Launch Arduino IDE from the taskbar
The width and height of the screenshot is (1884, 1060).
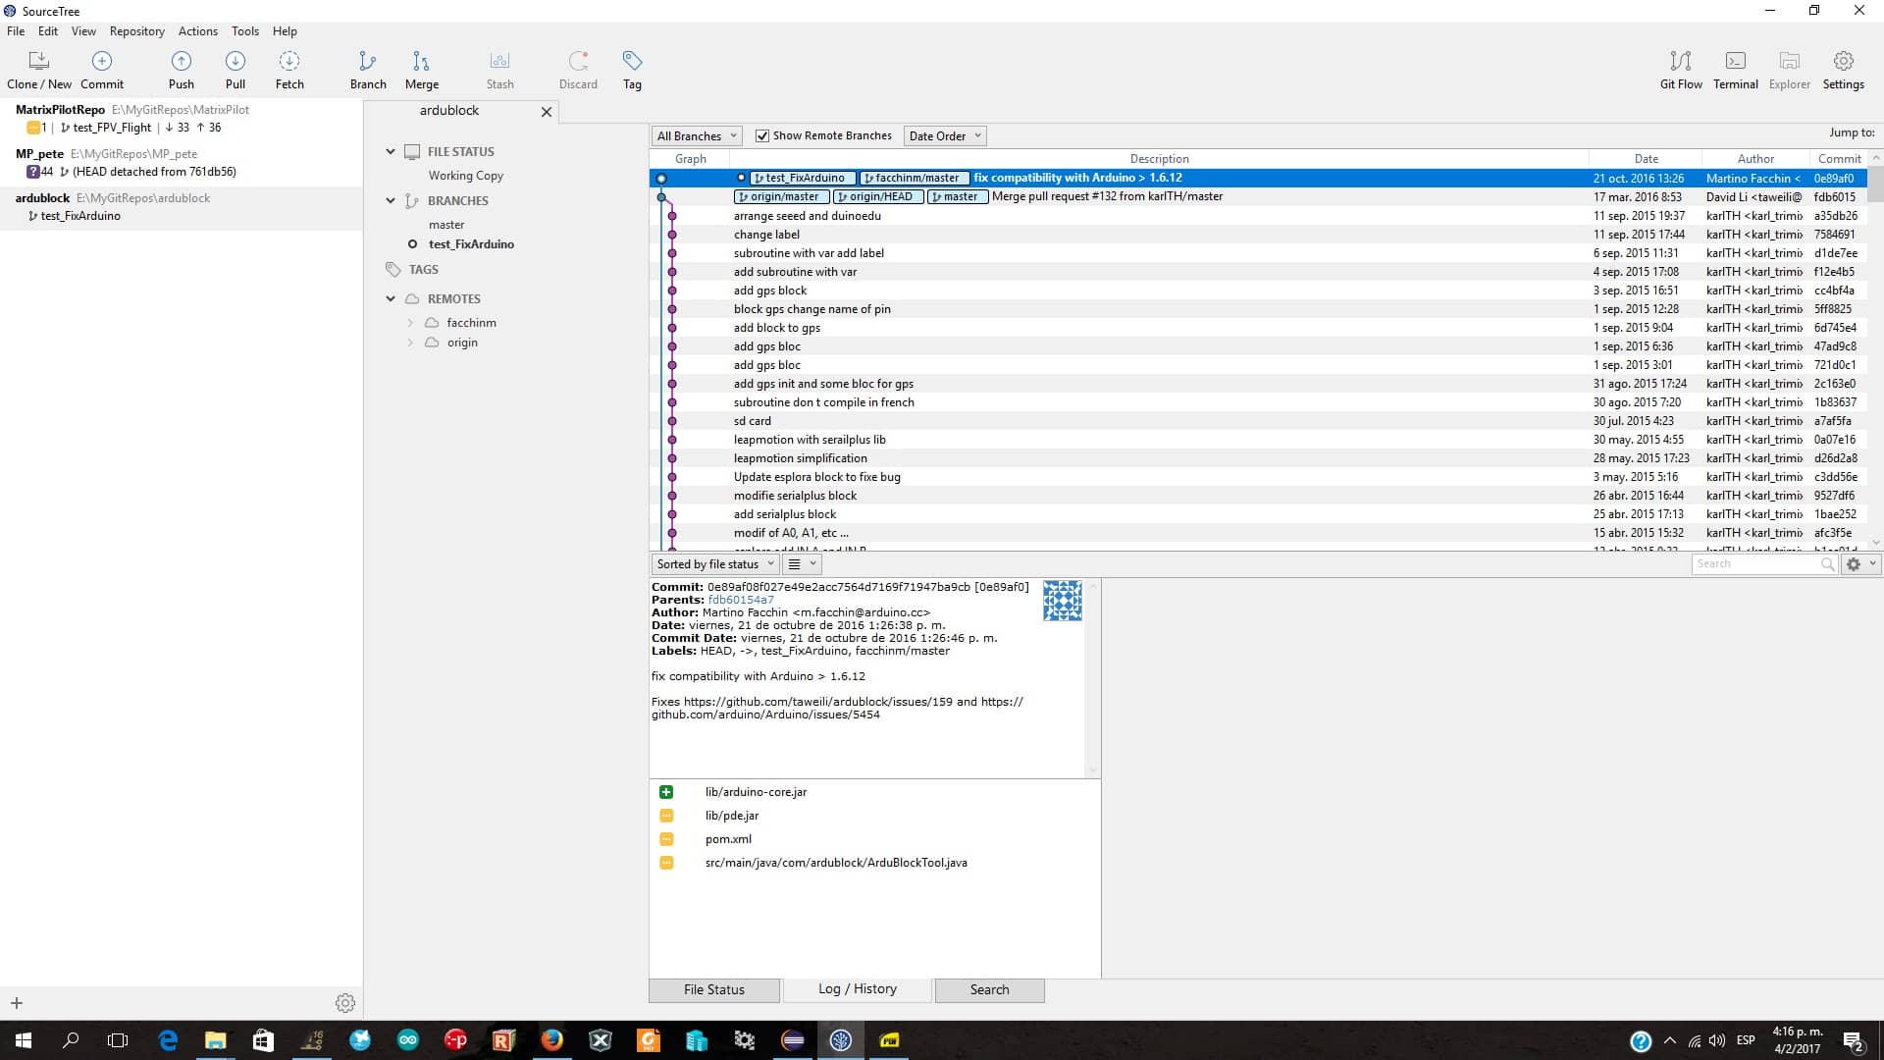coord(407,1040)
